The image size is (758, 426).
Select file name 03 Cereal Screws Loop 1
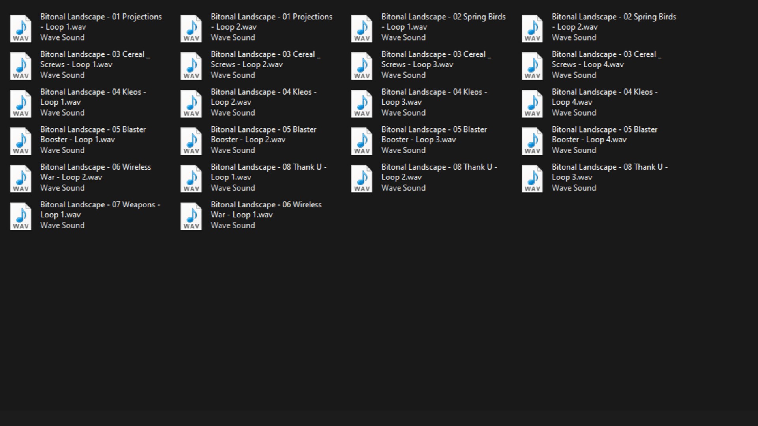pos(95,60)
